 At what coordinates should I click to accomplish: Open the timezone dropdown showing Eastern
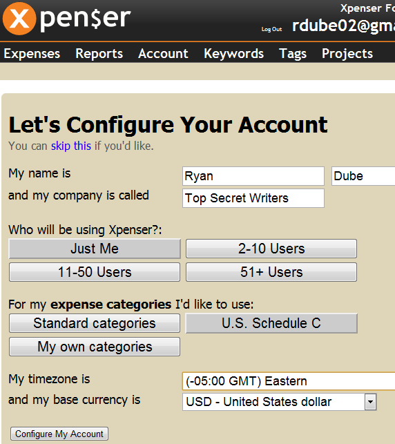289,381
